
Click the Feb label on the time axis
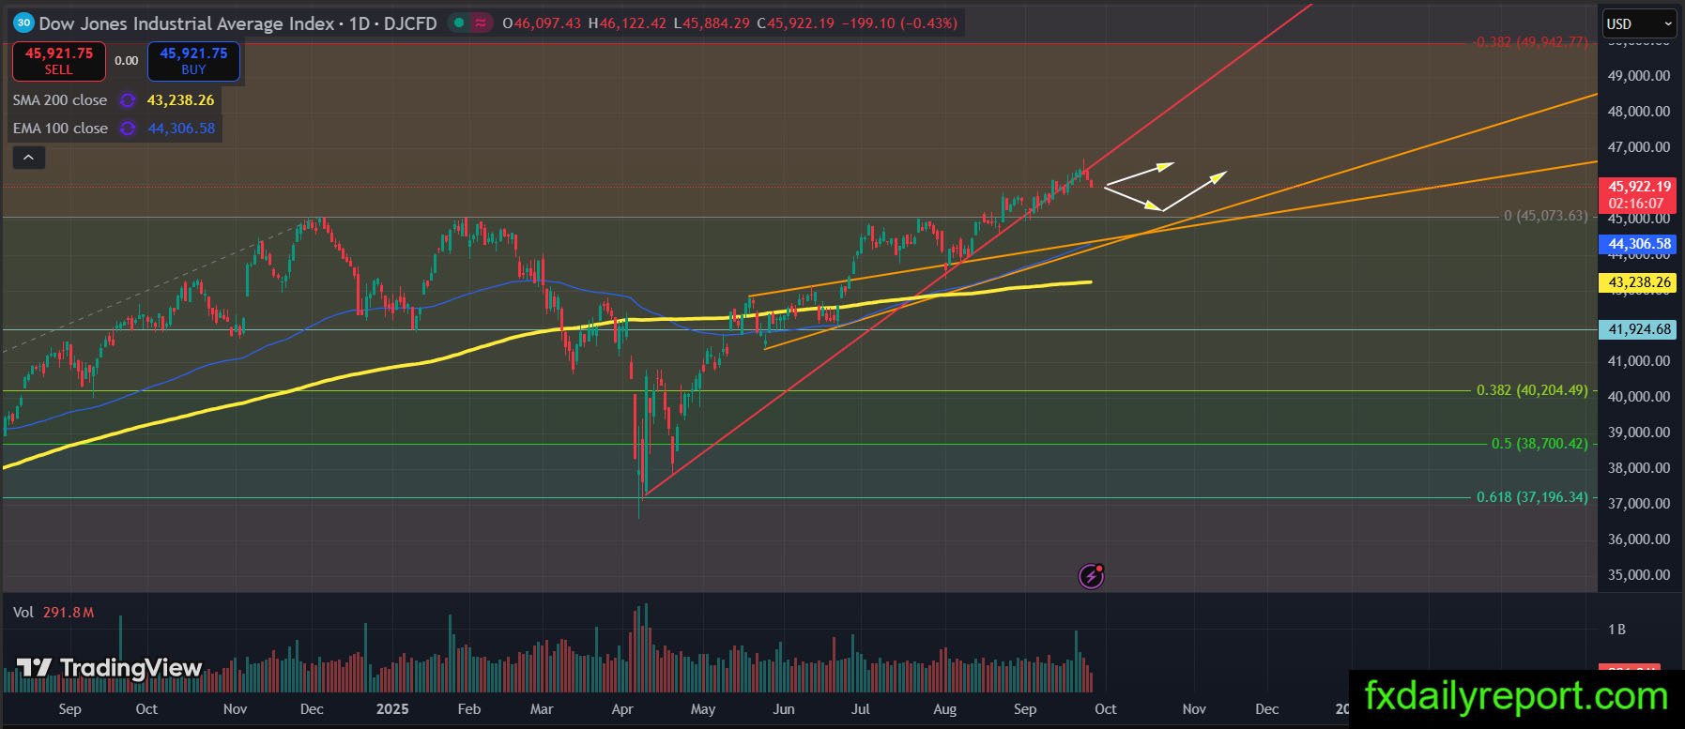(468, 709)
